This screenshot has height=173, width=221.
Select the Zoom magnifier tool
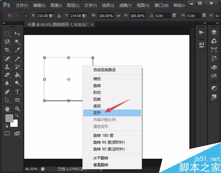(x=17, y=109)
